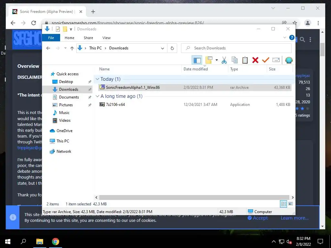Open the folder options dropdown arrow

click(x=217, y=60)
